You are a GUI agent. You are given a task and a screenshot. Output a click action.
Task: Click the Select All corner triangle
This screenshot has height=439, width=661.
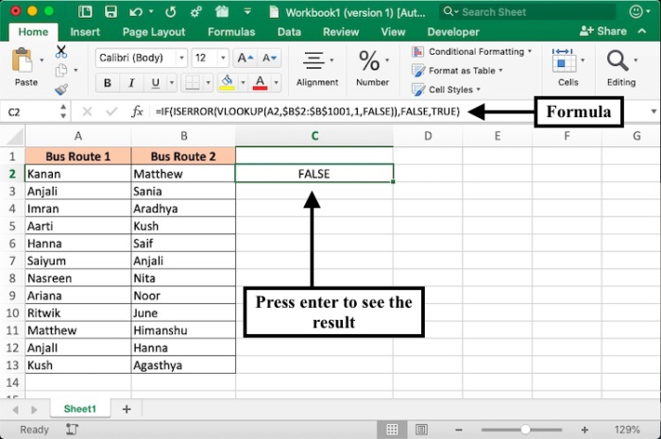point(15,136)
